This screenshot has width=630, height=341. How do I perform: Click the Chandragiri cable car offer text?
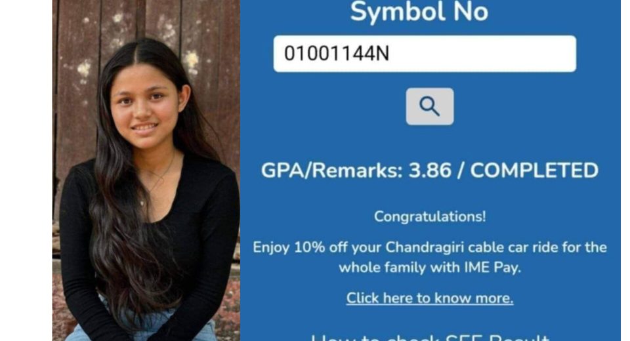pyautogui.click(x=429, y=257)
